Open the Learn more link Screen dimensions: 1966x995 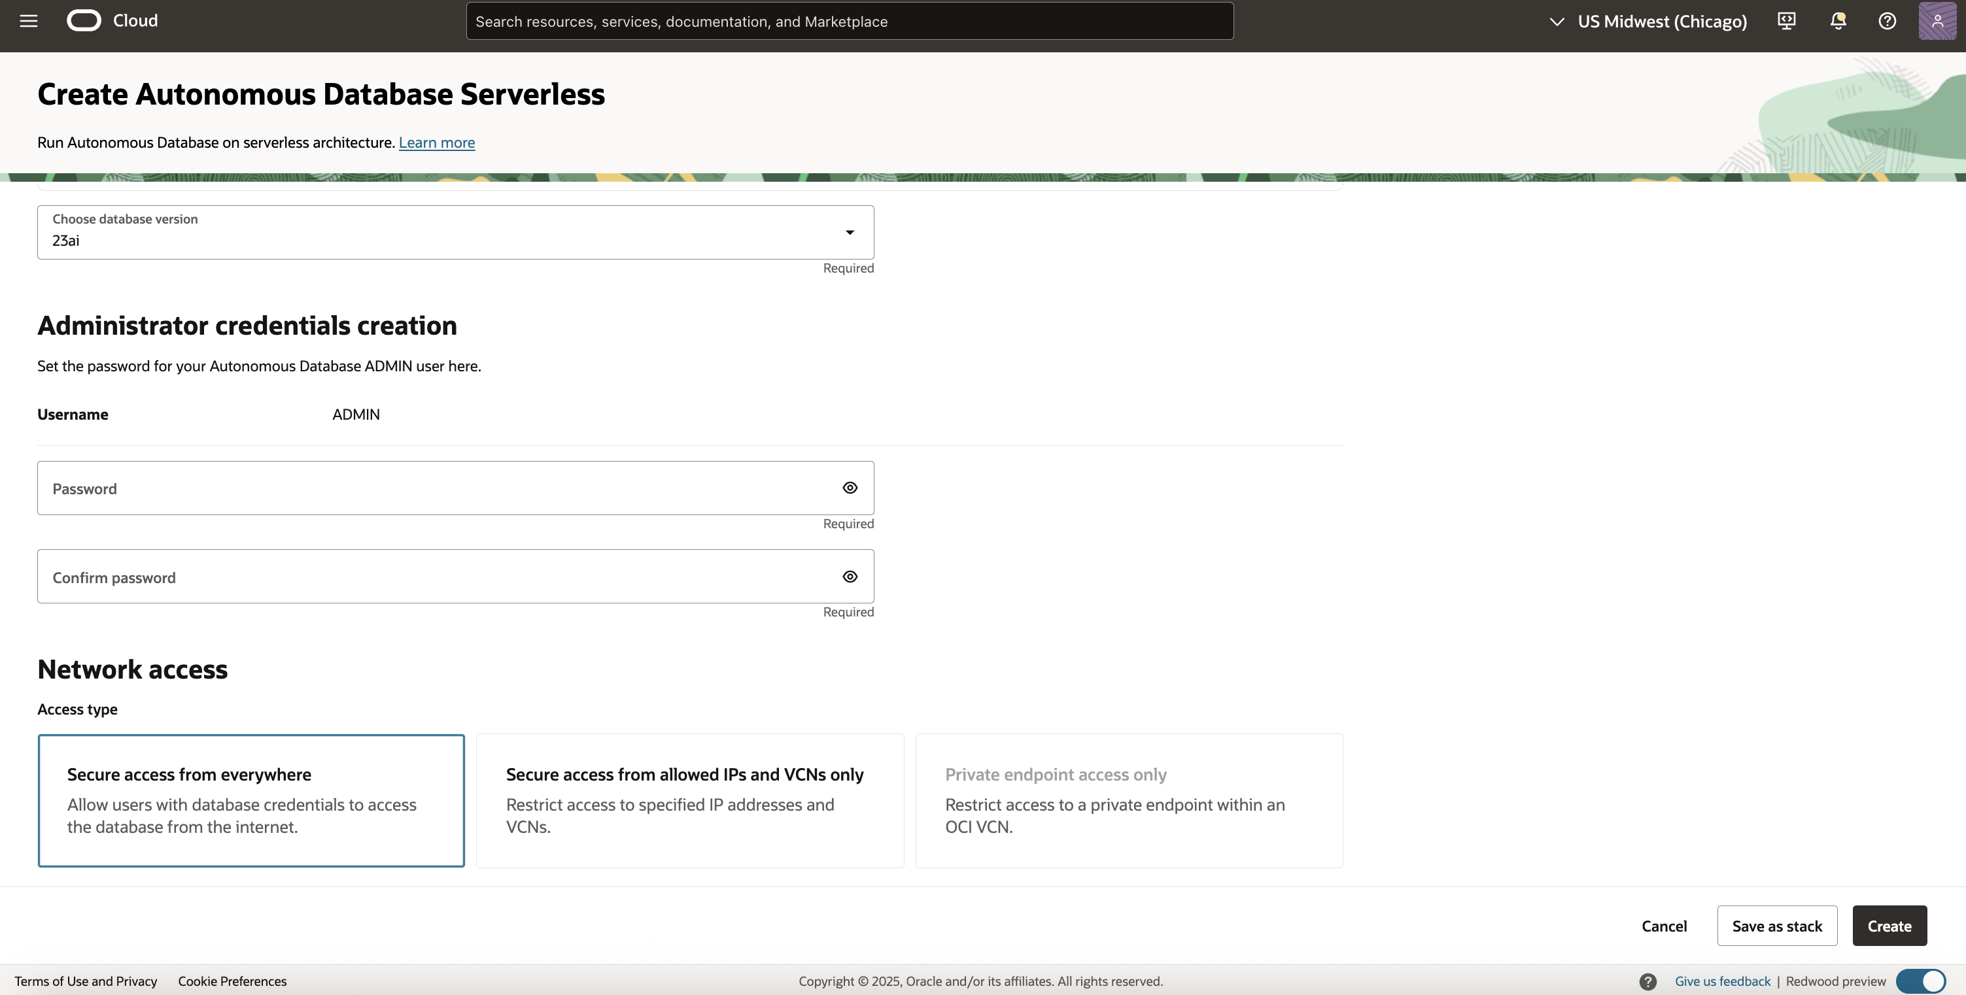click(436, 143)
